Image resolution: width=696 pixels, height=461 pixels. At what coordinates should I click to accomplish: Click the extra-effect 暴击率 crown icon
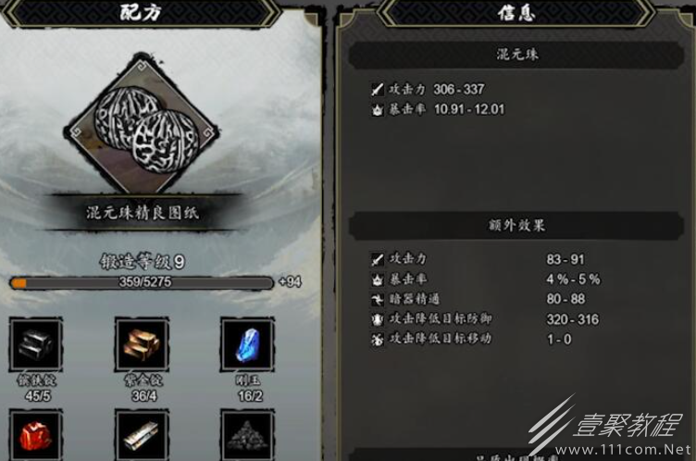click(x=378, y=280)
